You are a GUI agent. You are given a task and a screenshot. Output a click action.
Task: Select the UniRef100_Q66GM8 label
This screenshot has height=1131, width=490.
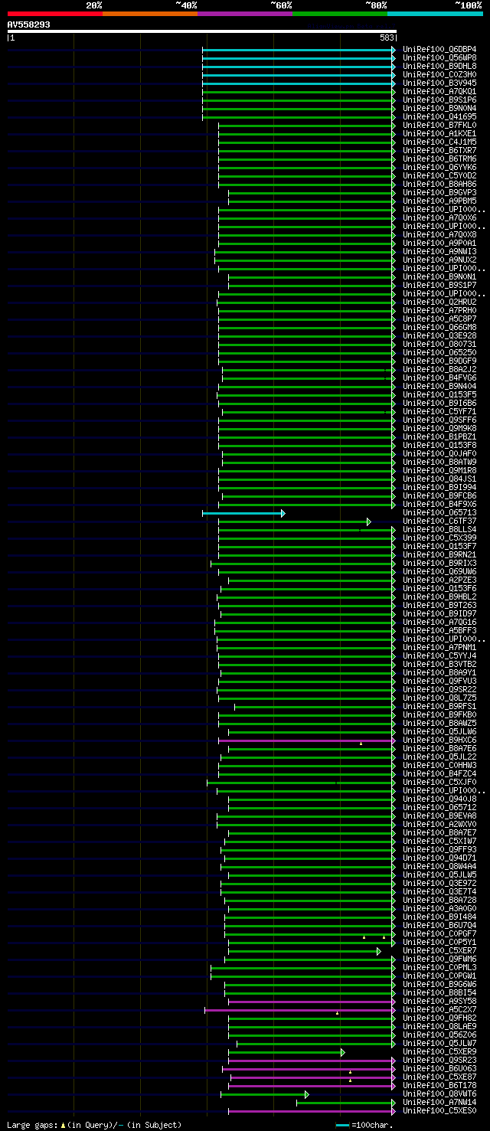(x=439, y=327)
